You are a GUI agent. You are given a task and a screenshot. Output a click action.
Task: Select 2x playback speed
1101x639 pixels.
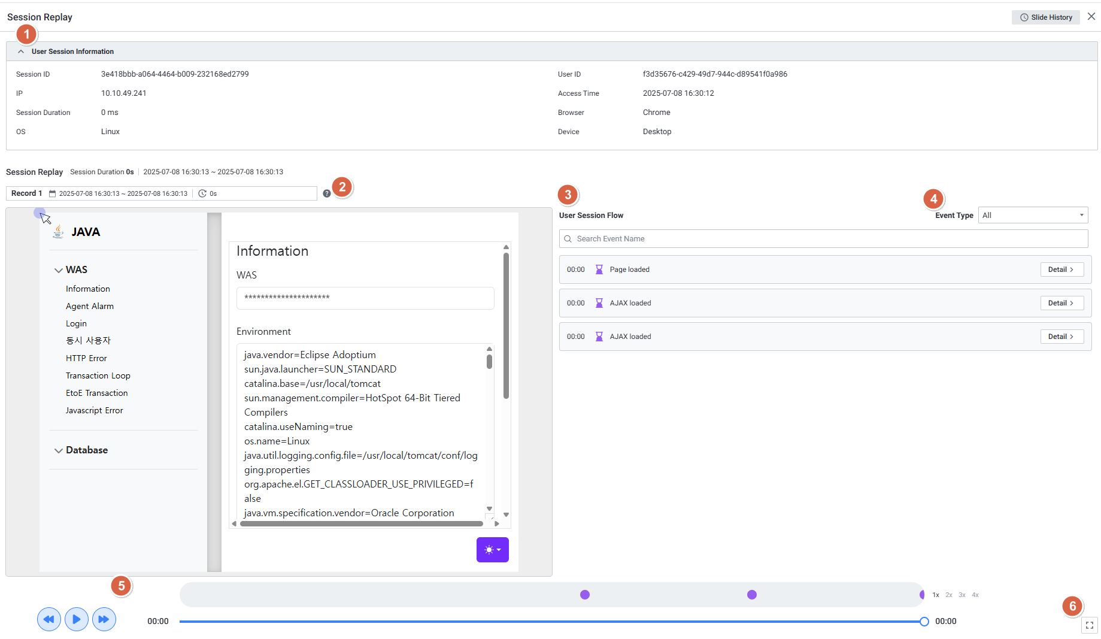(x=949, y=595)
